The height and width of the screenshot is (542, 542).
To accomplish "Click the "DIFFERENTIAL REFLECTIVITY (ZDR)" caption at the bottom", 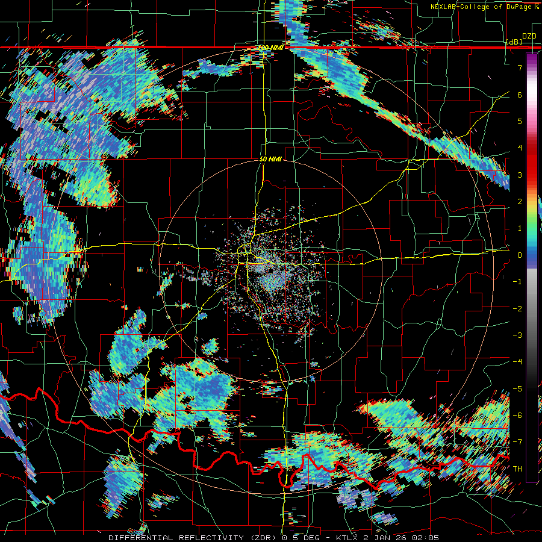I will click(192, 538).
